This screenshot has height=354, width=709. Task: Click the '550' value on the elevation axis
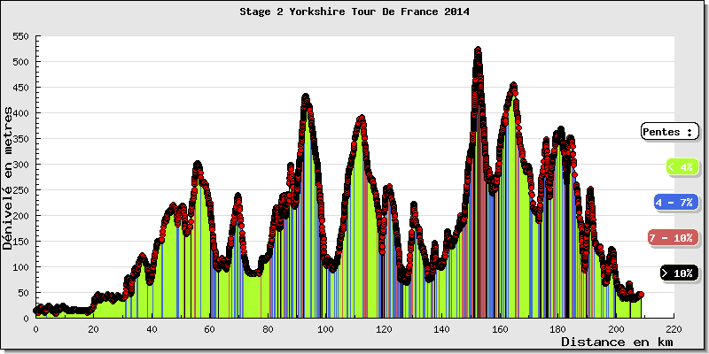(x=21, y=36)
